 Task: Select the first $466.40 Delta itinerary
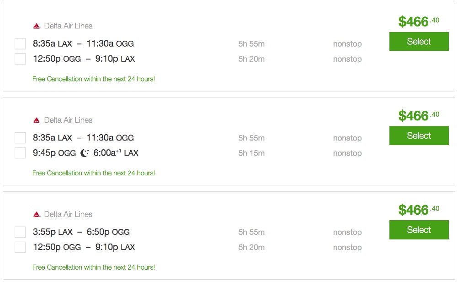click(x=419, y=42)
